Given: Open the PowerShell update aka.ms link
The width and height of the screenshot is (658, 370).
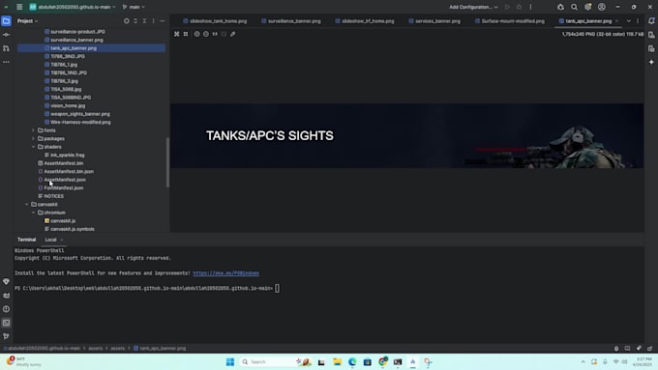Looking at the screenshot, I should click(225, 273).
